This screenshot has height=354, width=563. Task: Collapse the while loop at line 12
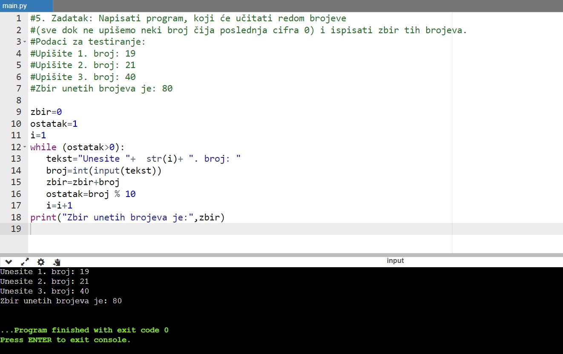[24, 147]
